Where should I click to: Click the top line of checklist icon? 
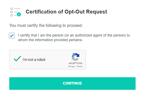click(17, 9)
